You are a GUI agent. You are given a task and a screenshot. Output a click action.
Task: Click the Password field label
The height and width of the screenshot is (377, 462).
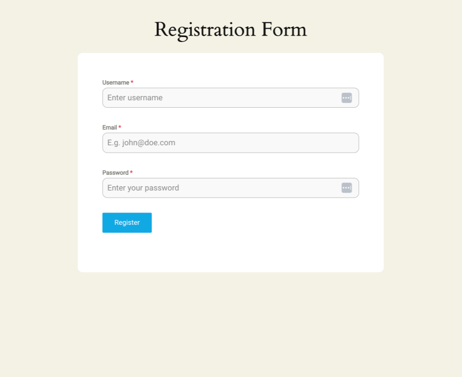pyautogui.click(x=115, y=172)
